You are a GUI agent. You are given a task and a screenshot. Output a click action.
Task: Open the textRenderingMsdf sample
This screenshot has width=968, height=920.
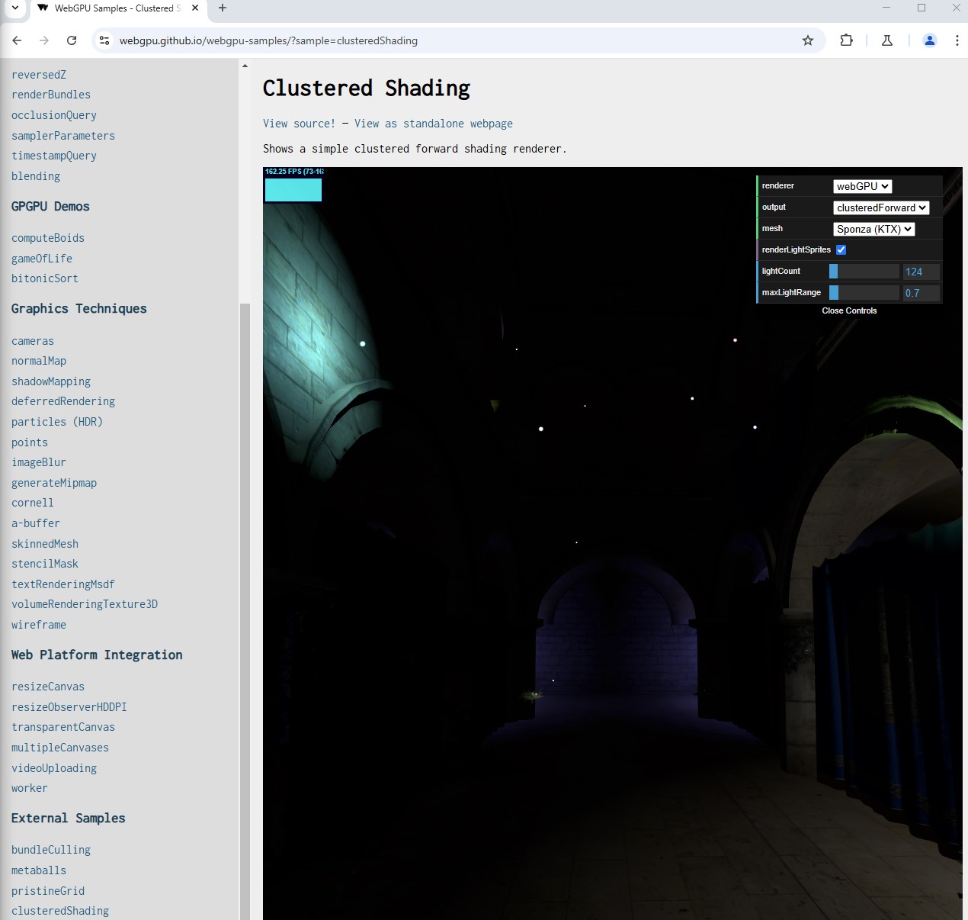pos(63,584)
